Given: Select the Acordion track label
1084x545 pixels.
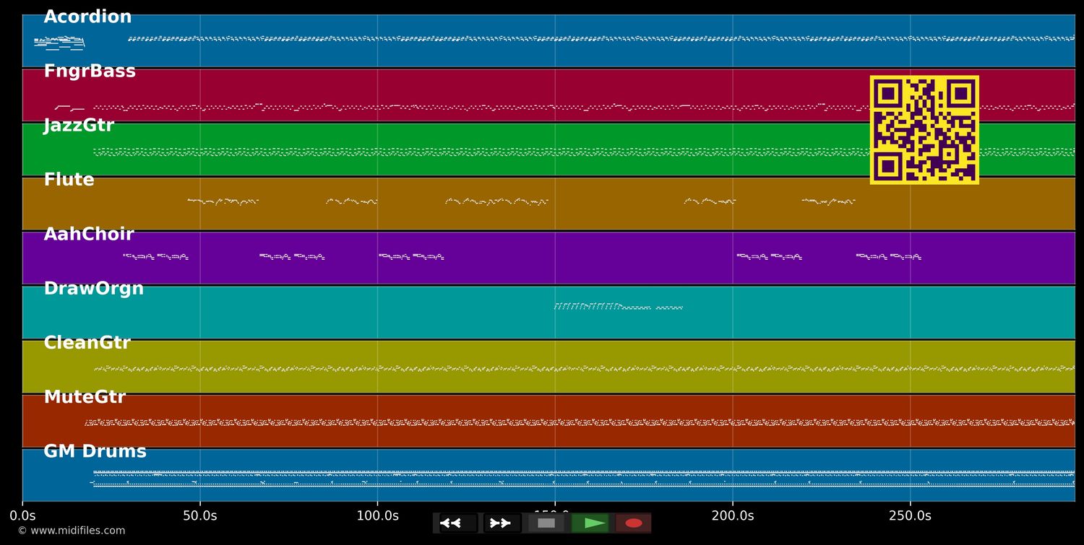Looking at the screenshot, I should pyautogui.click(x=87, y=17).
